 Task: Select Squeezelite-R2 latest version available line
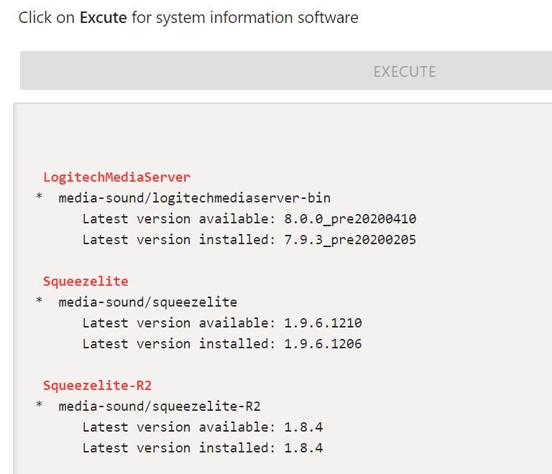(x=203, y=427)
